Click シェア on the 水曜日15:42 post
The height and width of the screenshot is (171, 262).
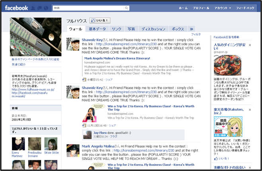click(x=109, y=80)
